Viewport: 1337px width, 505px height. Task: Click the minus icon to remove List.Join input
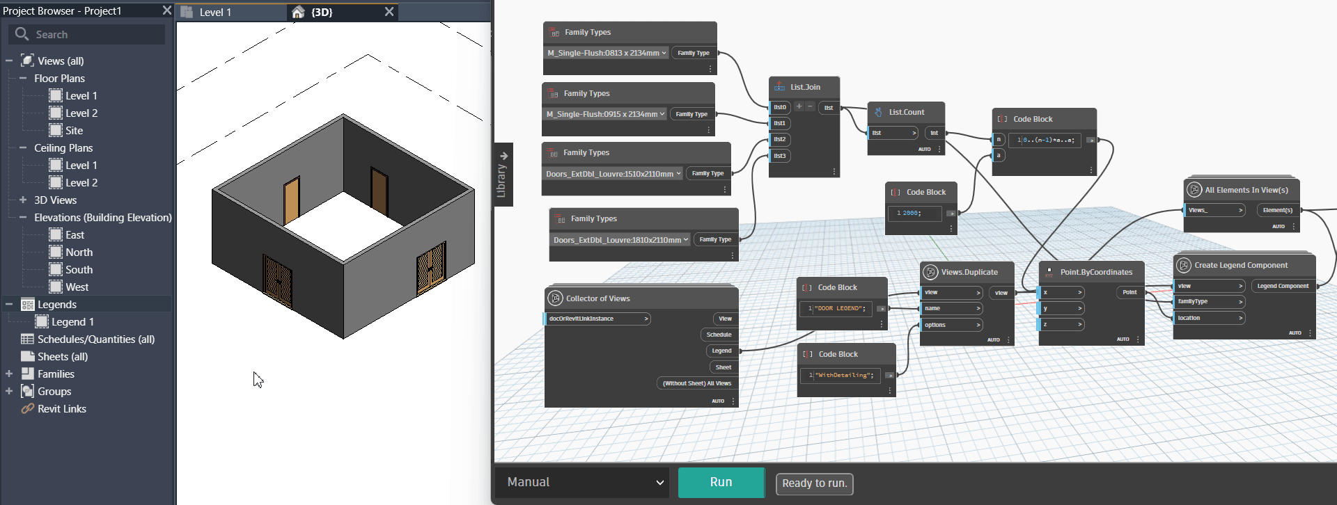point(810,106)
